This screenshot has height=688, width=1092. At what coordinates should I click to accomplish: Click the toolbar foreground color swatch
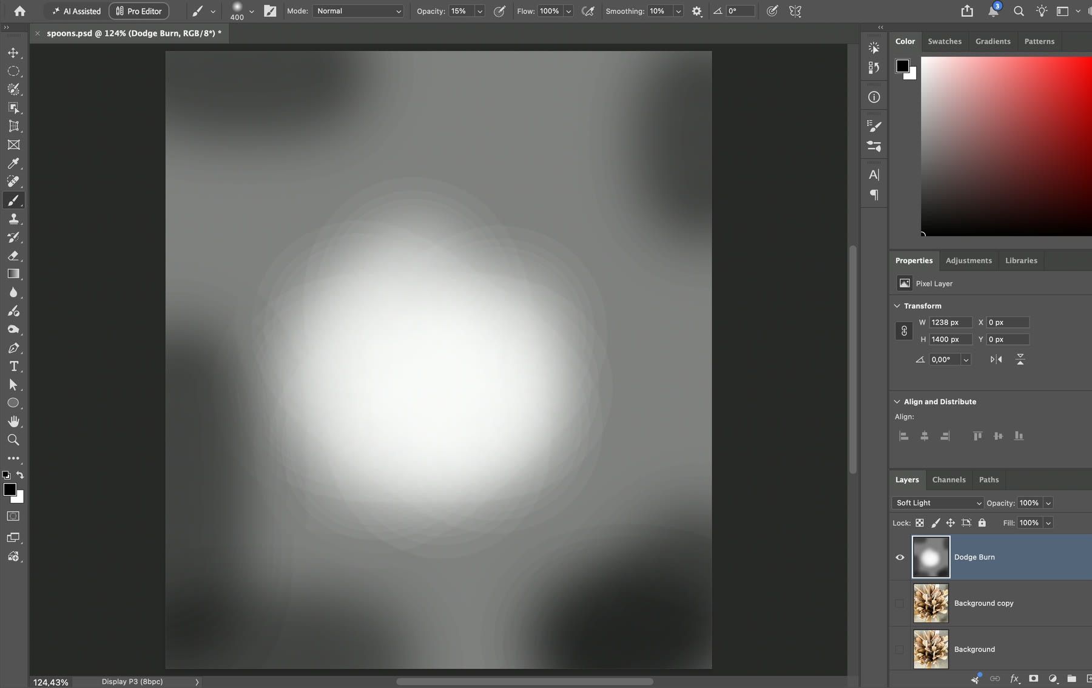click(x=10, y=490)
